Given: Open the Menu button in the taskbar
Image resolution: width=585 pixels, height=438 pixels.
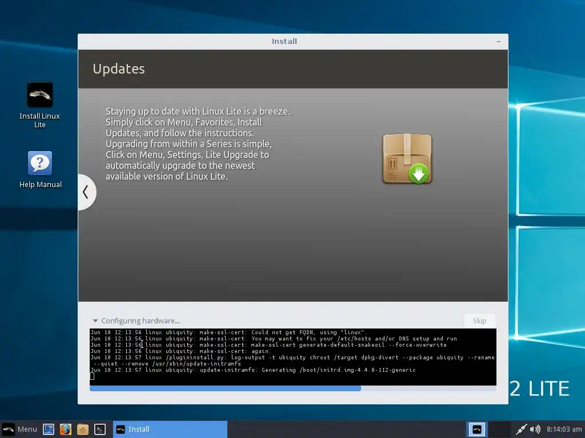Looking at the screenshot, I should pyautogui.click(x=20, y=429).
